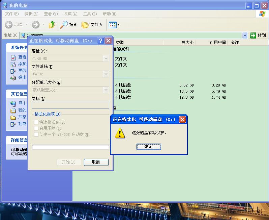
Task: Click the yellow warning icon in message box
Action: tap(120, 133)
